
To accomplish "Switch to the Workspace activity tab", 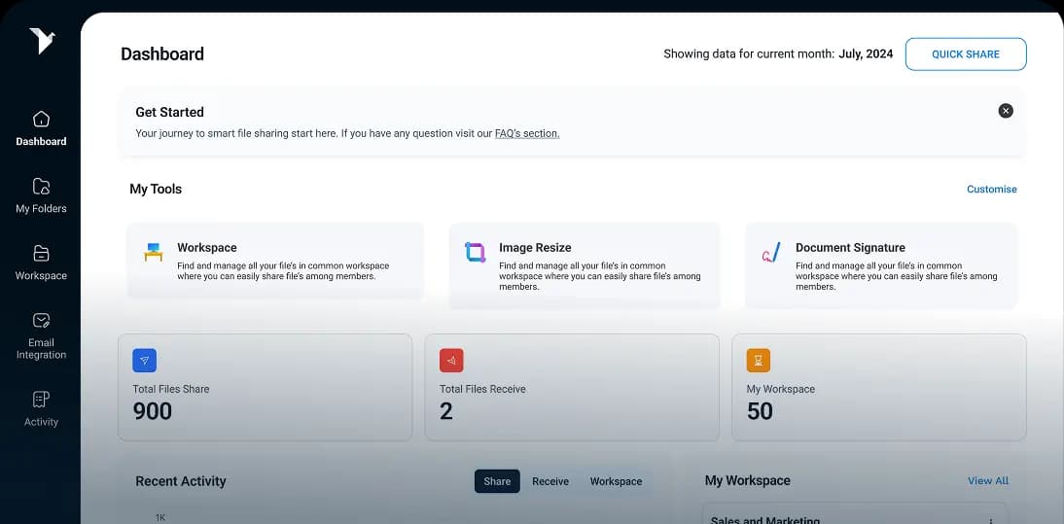I will click(616, 481).
